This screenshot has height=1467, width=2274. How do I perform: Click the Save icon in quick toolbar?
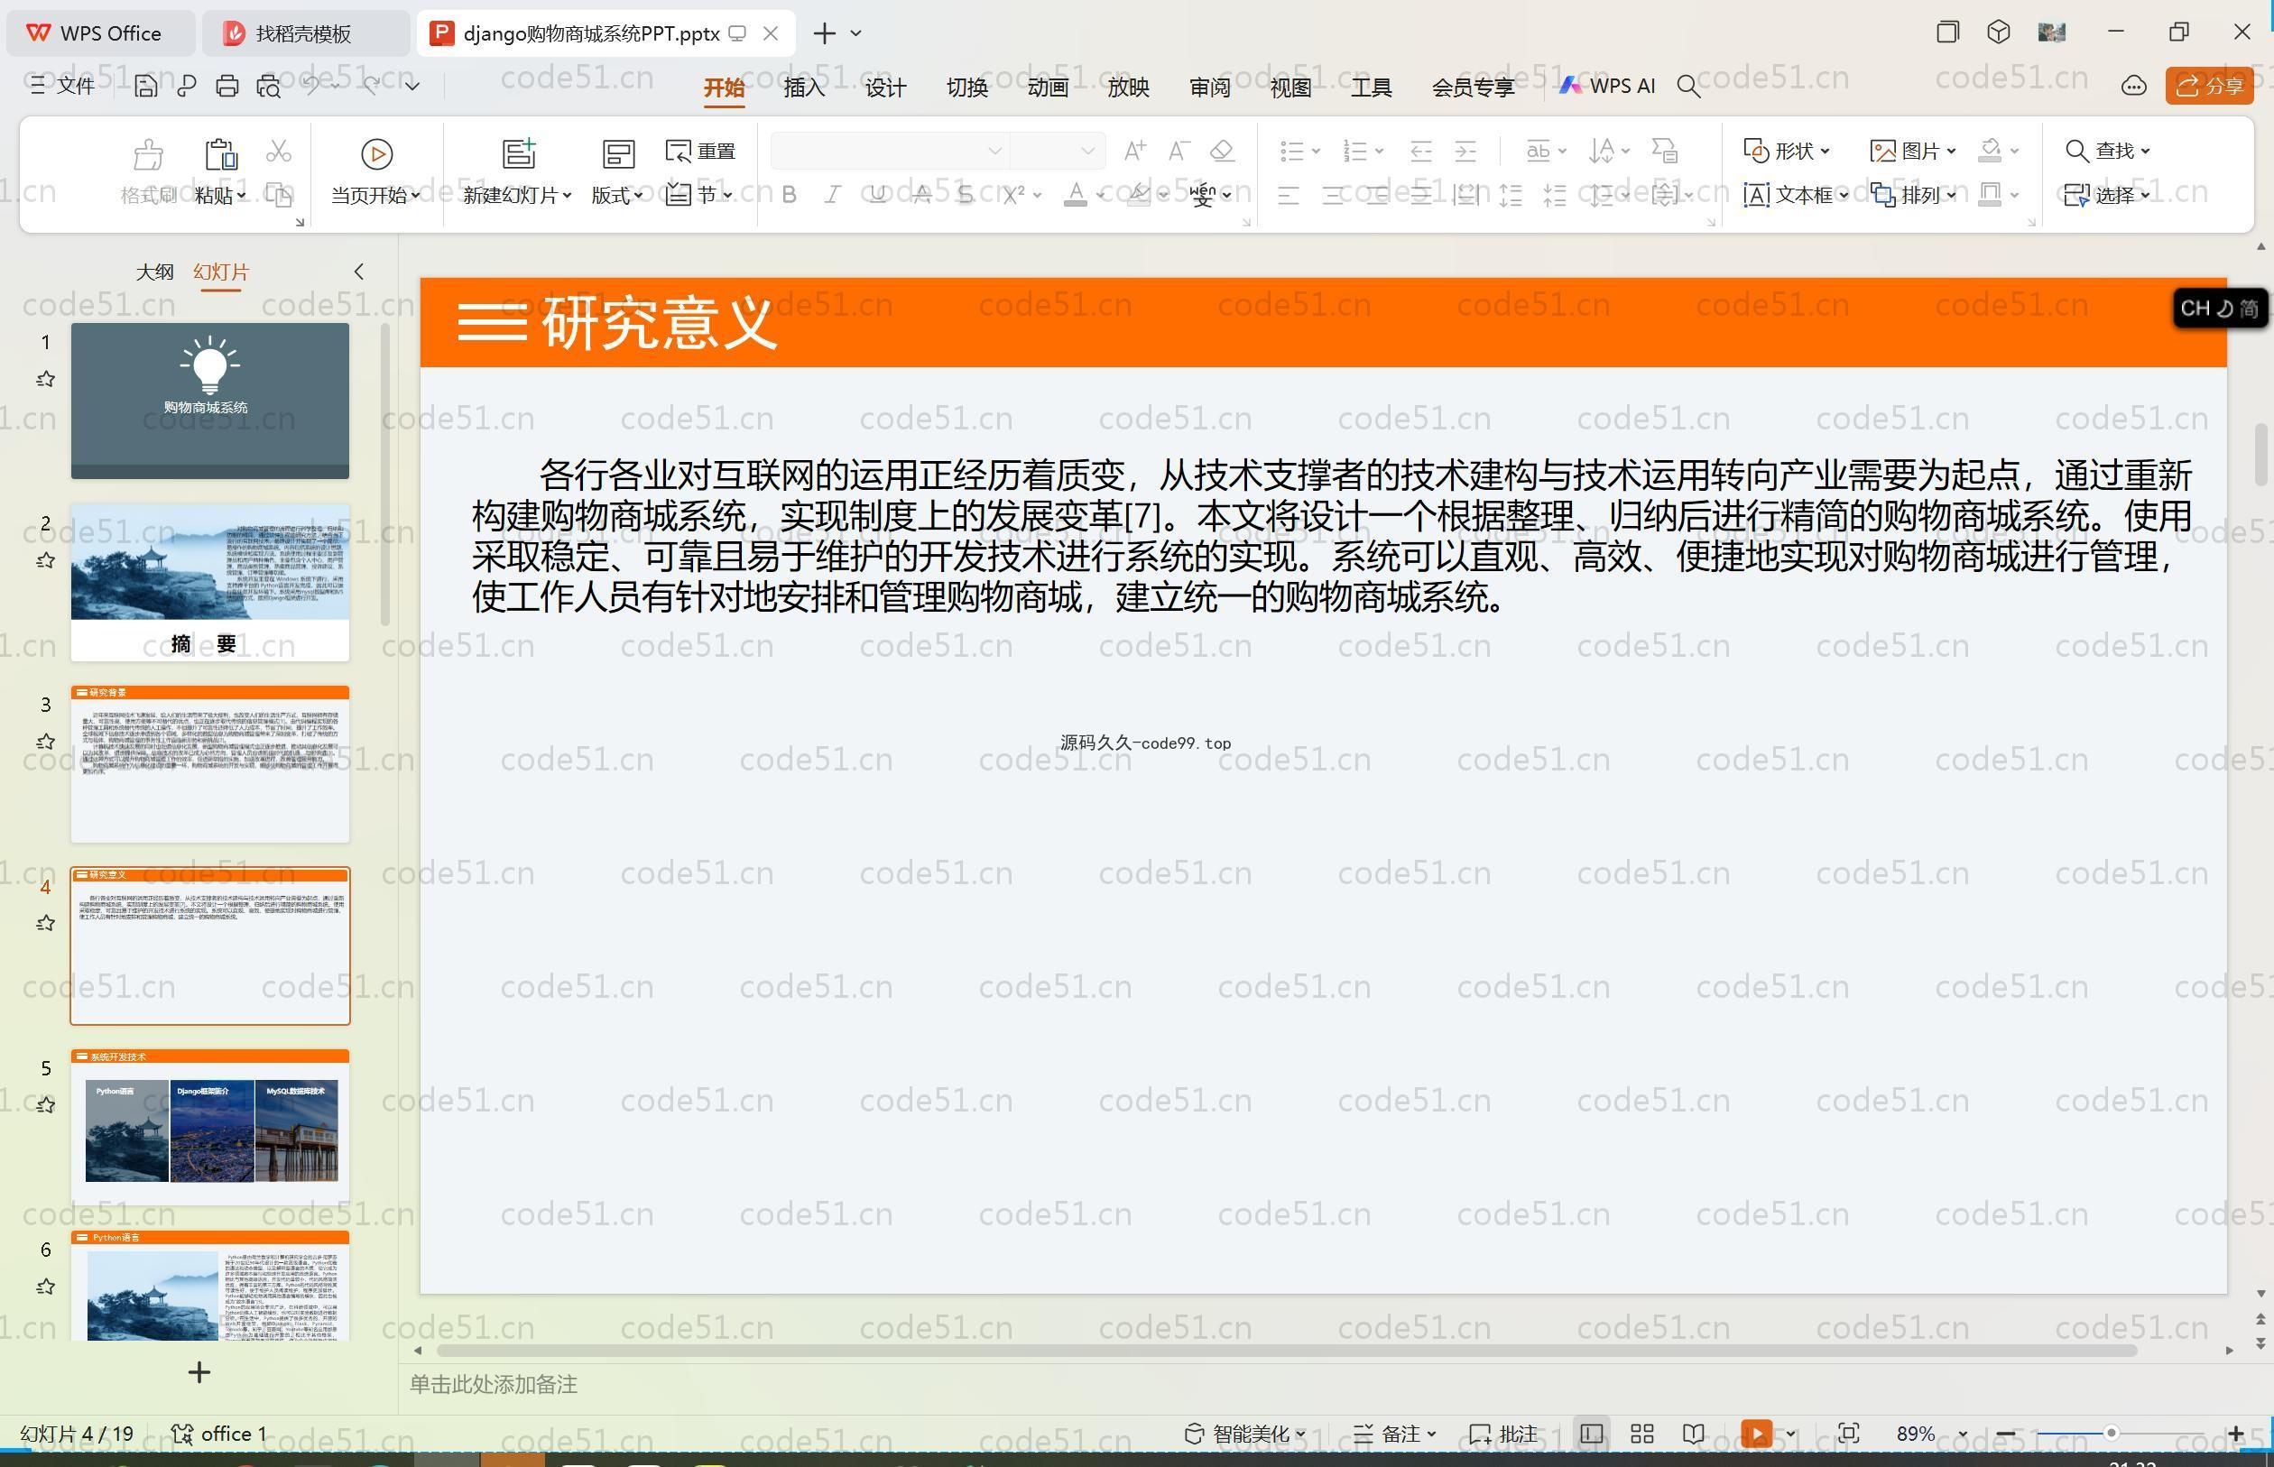[146, 87]
